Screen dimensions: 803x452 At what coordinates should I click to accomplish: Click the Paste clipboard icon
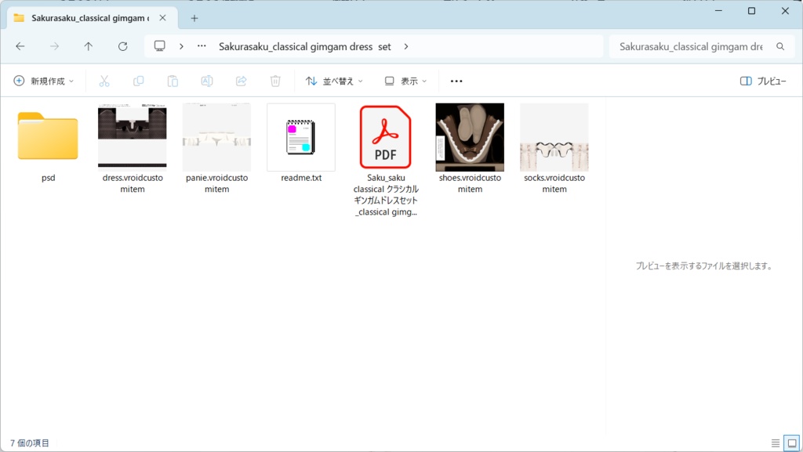pyautogui.click(x=173, y=81)
